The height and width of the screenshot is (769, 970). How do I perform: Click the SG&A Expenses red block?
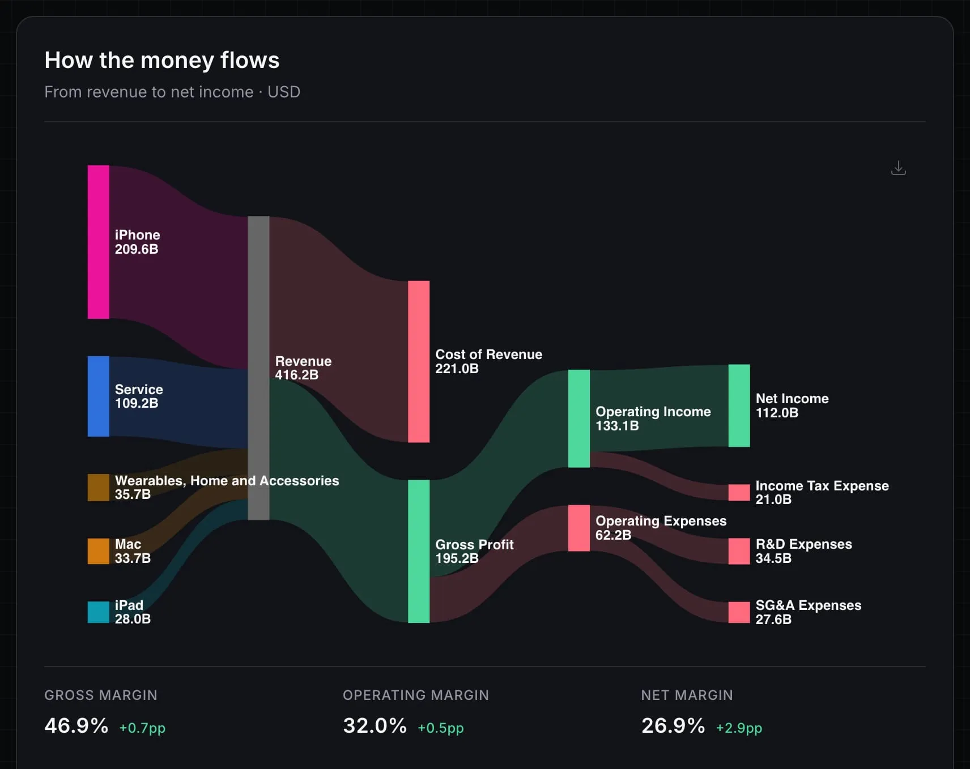pos(739,612)
